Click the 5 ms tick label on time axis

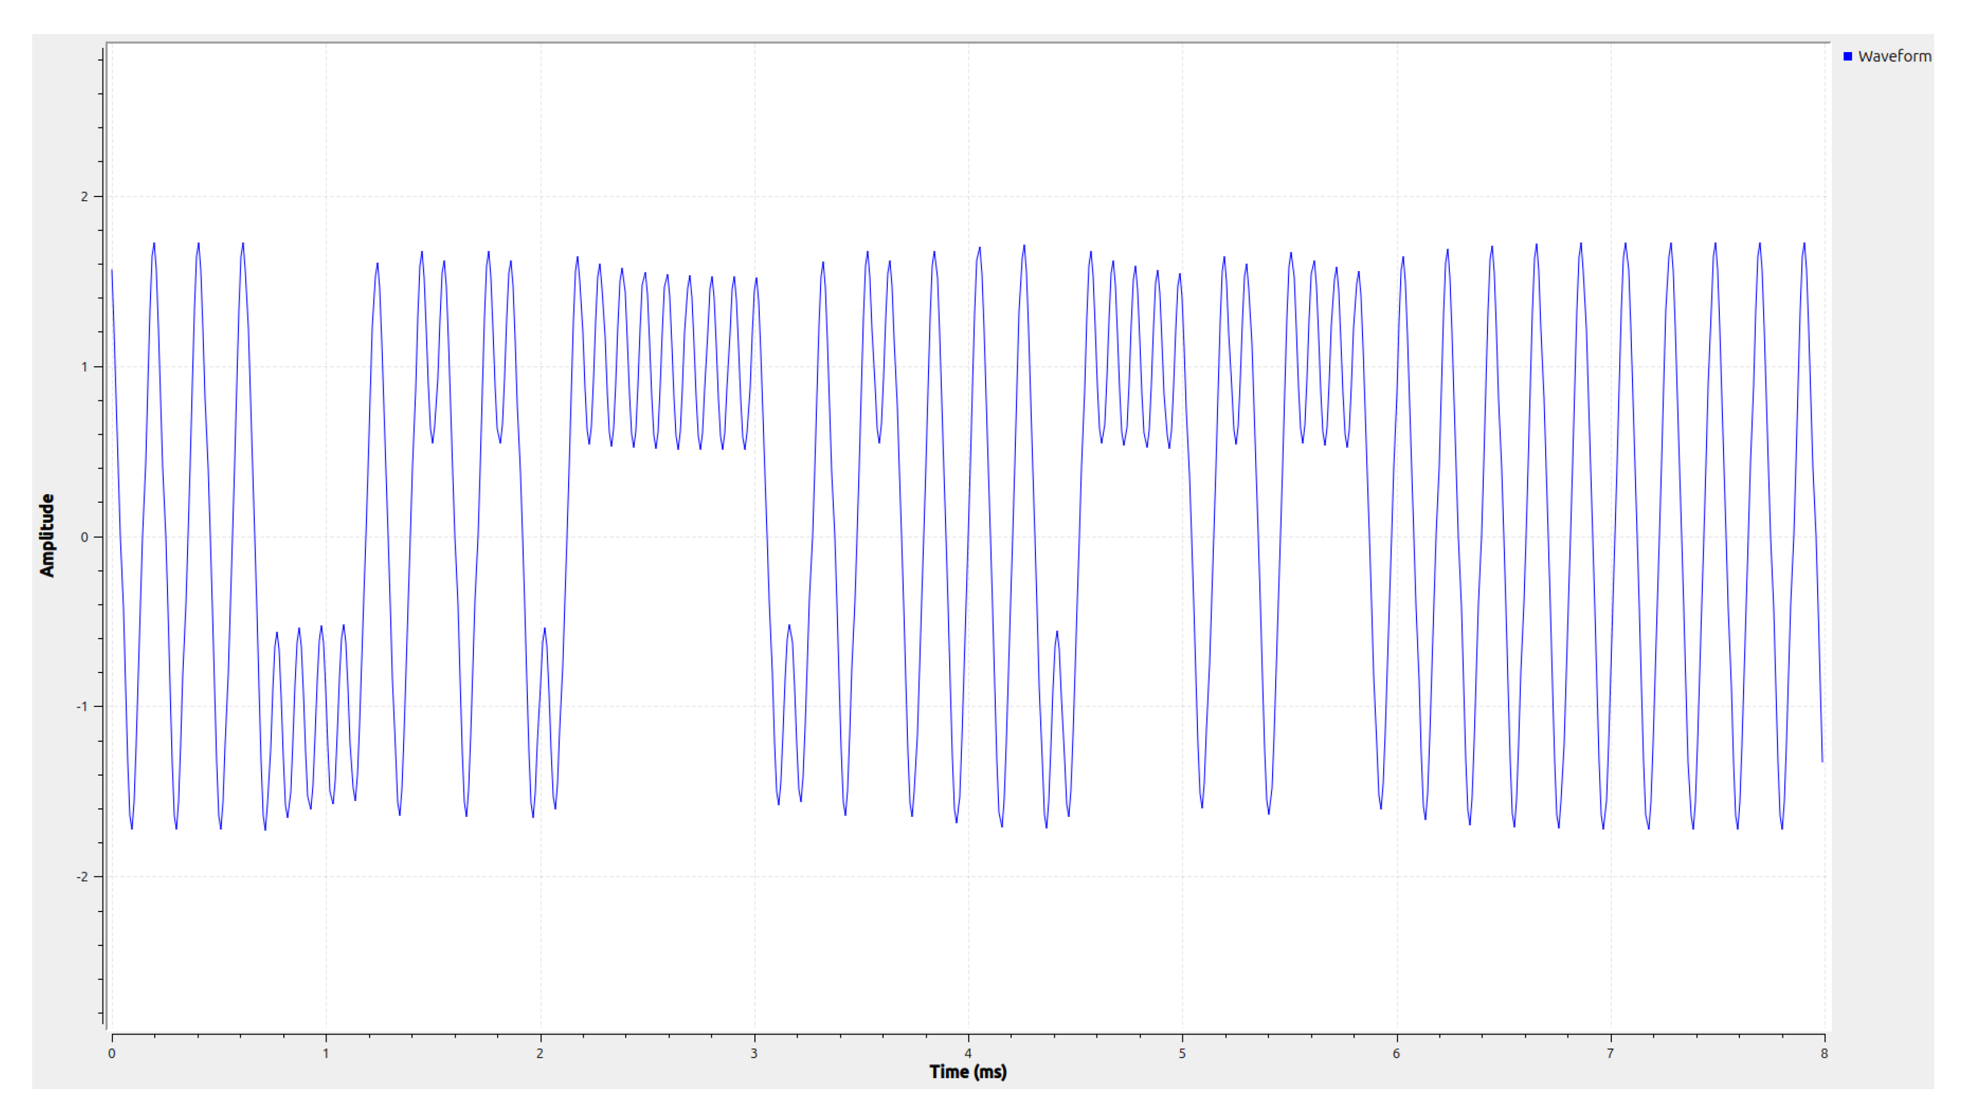pos(1182,1053)
